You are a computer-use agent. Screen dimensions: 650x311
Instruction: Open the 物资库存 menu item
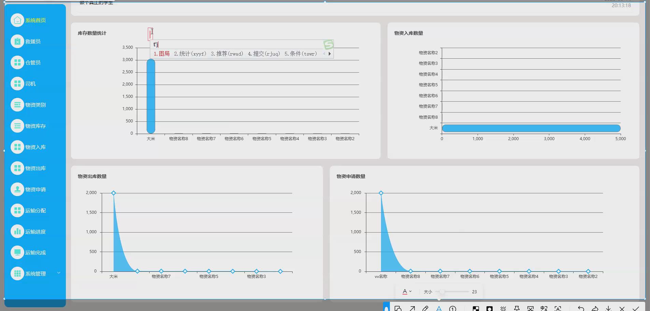pos(36,126)
